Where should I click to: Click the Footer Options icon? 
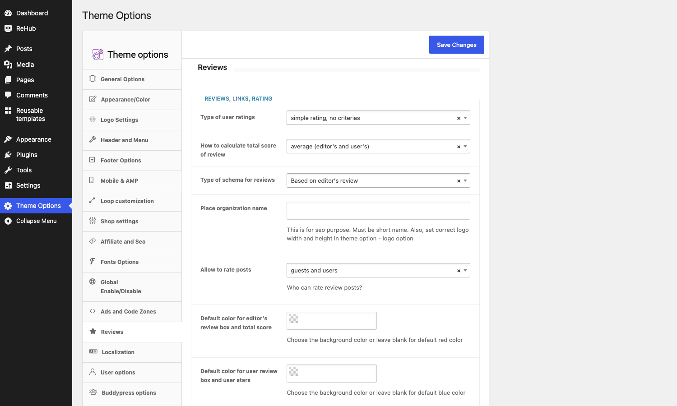point(93,160)
